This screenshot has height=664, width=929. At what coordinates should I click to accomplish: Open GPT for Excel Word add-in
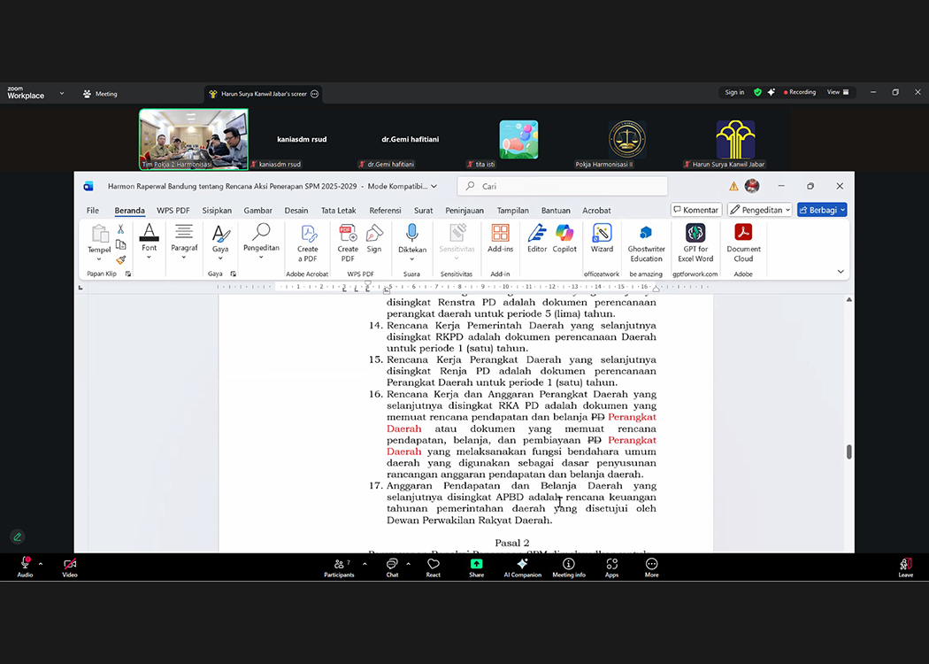695,234
